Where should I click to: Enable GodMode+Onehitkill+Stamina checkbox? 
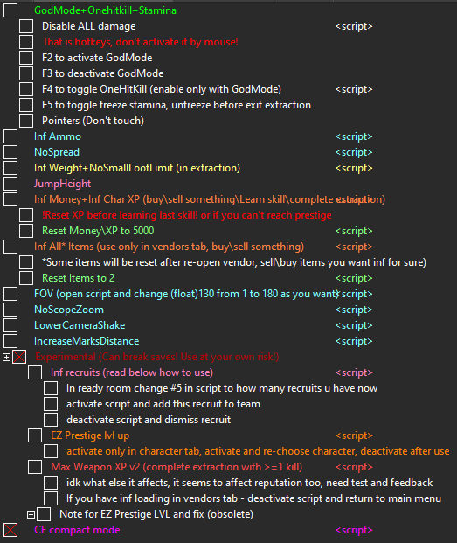10,10
